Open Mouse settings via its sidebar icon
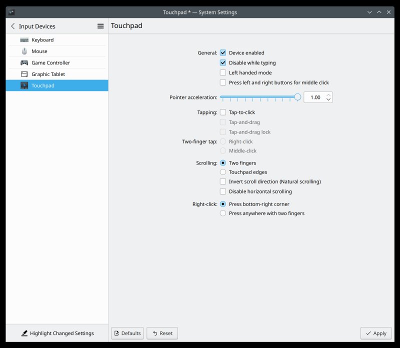This screenshot has width=400, height=348. (x=24, y=51)
